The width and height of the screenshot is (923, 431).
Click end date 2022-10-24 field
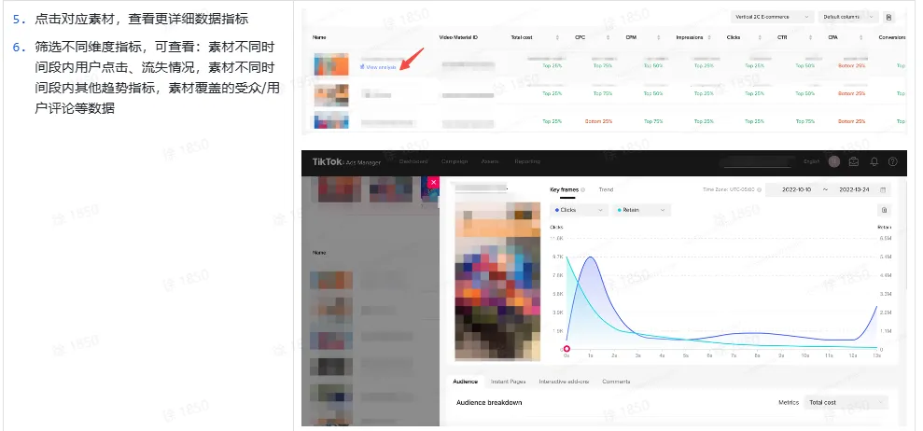coord(854,189)
